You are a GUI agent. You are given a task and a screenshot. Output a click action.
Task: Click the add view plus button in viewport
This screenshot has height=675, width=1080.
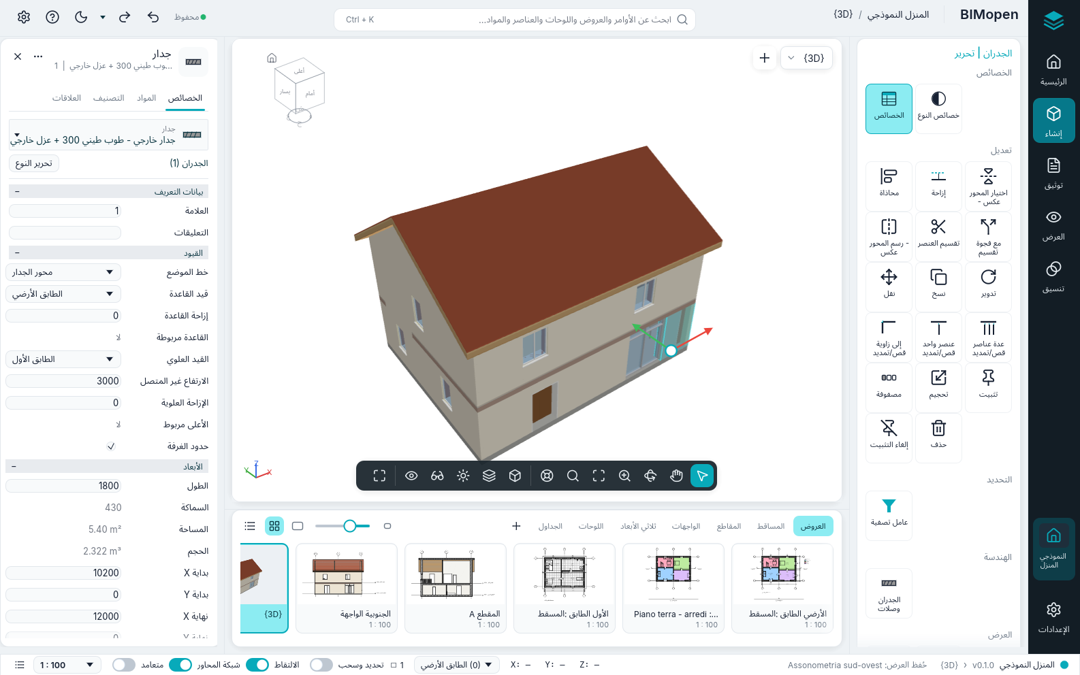[764, 58]
